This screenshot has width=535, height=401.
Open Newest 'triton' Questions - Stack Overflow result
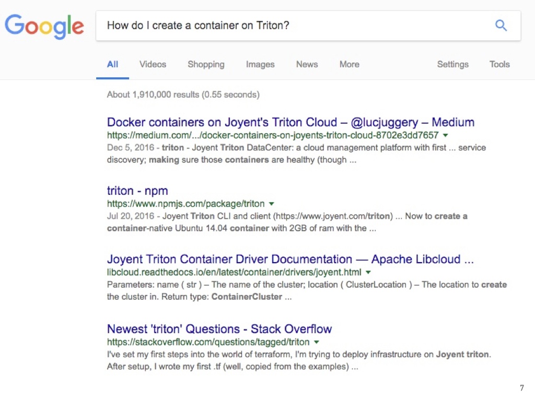click(x=219, y=329)
